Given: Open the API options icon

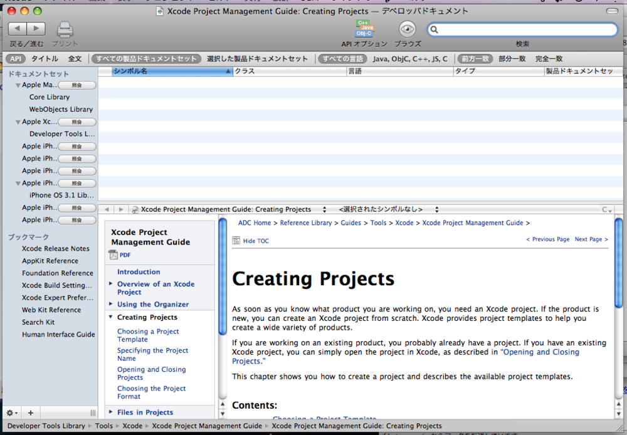Looking at the screenshot, I should [364, 29].
